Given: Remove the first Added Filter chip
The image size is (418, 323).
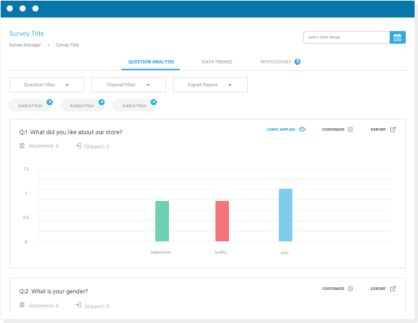Looking at the screenshot, I should 50,102.
